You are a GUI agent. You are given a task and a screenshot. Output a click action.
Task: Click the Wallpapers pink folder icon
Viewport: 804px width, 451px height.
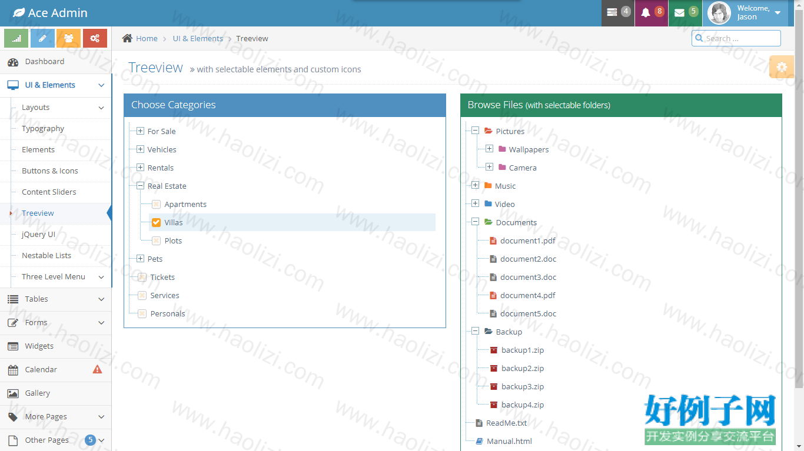click(502, 149)
